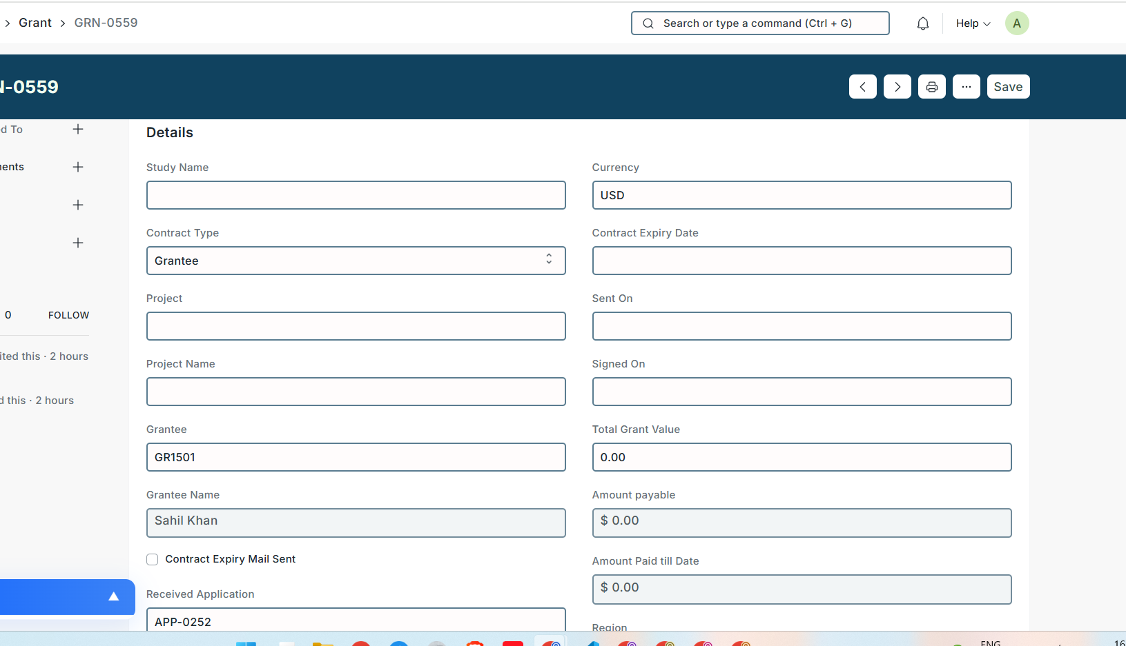Screen dimensions: 1126x646
Task: Click Grant in the breadcrumb
Action: [35, 23]
